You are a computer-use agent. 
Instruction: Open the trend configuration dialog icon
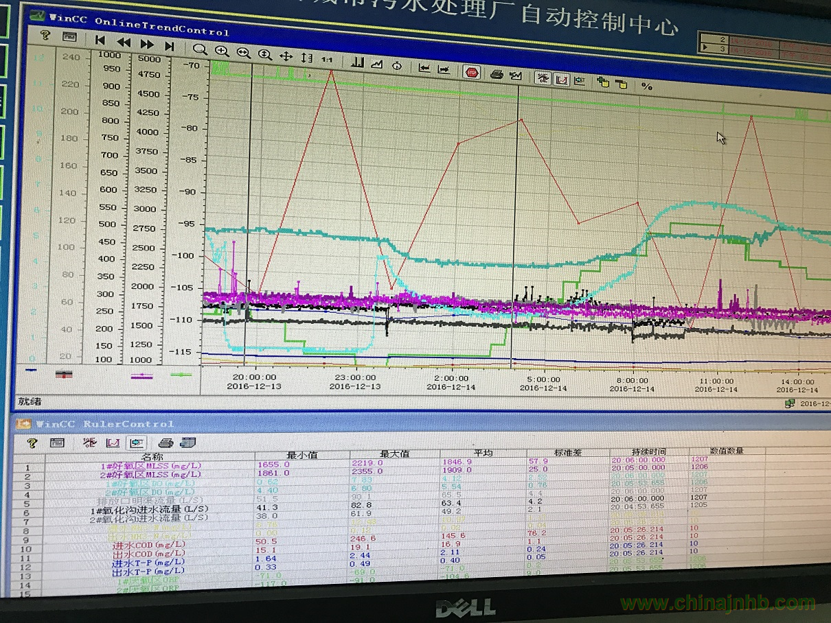pyautogui.click(x=69, y=36)
